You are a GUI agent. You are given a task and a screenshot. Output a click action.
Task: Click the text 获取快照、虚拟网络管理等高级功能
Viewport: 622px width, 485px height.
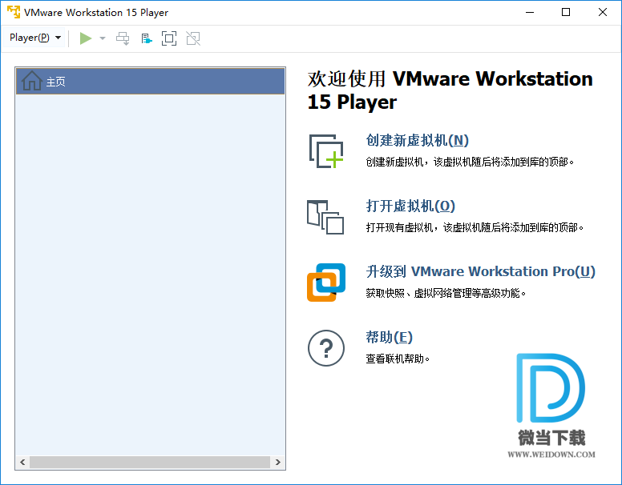[446, 293]
